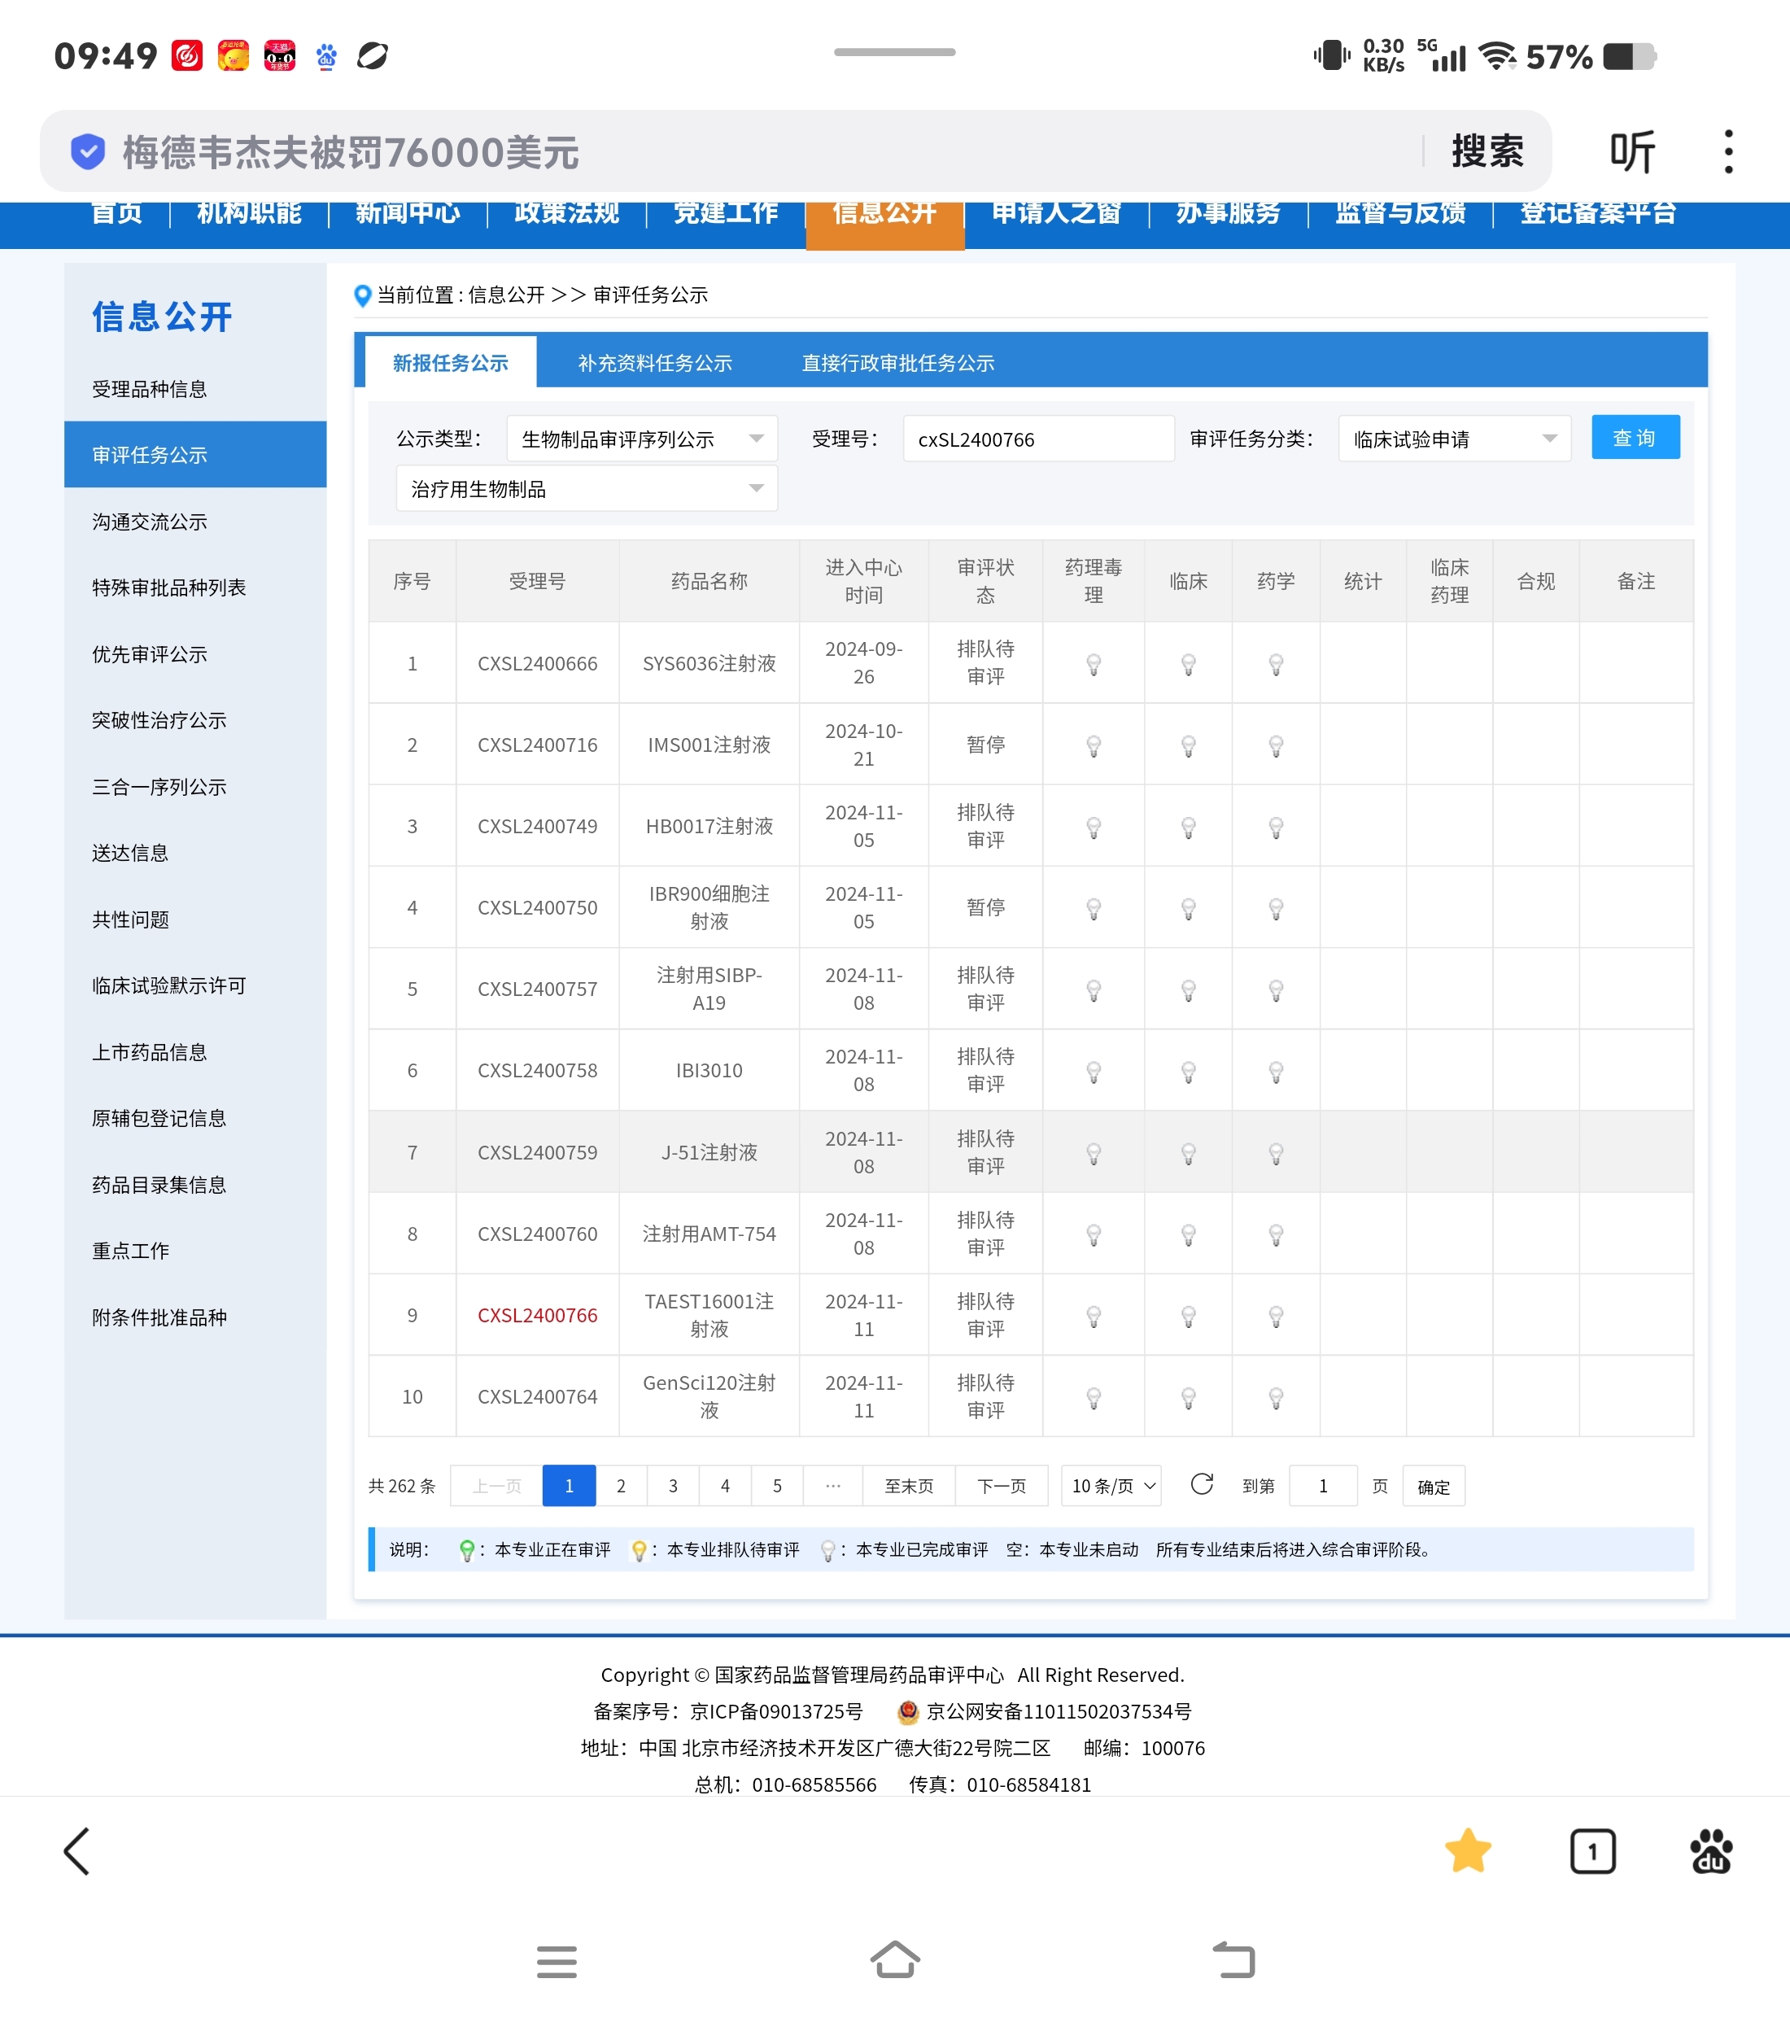
Task: Open the tab counter icon
Action: 1591,1851
